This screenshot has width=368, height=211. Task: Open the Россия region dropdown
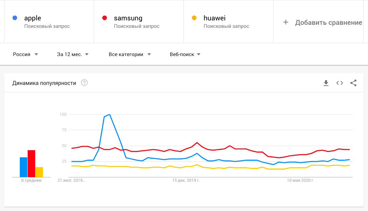25,54
